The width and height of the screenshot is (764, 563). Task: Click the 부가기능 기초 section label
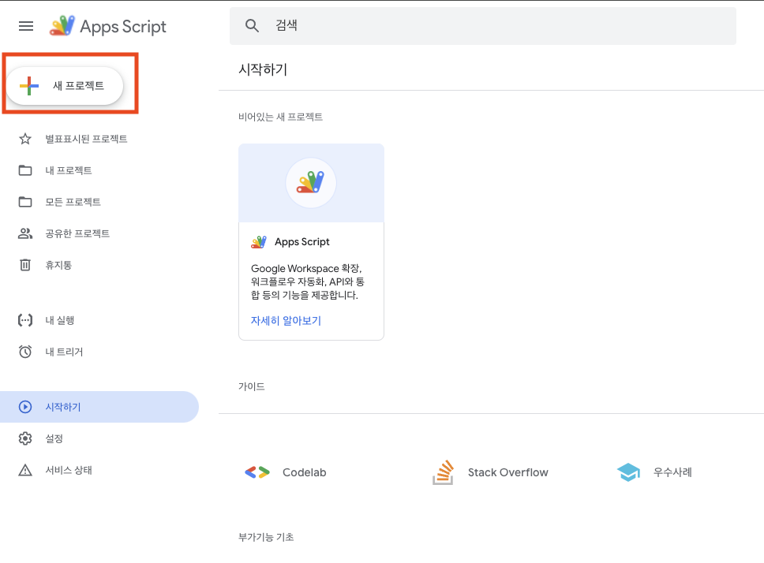coord(266,537)
